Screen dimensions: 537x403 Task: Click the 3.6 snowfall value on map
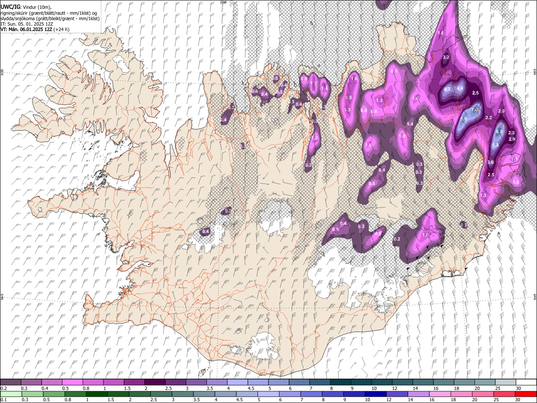coord(490,162)
